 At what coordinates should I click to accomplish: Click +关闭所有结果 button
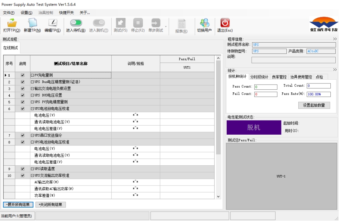point(51,205)
